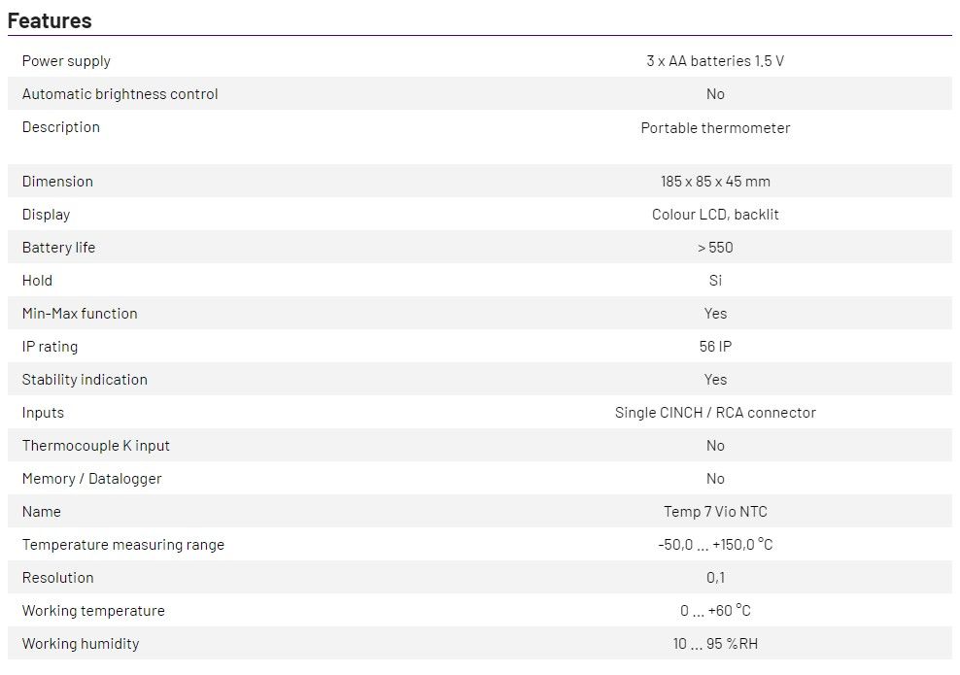Click the Thermocouple K input label

pyautogui.click(x=95, y=446)
